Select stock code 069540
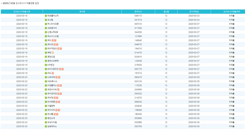Image resolution: width=245 pixels, height=129 pixels. (x=138, y=102)
